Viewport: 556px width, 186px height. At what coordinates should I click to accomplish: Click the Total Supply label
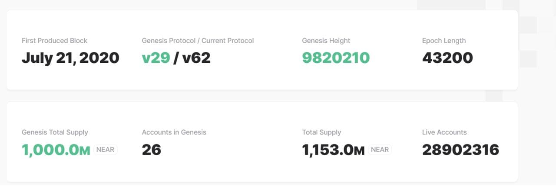[x=321, y=132]
